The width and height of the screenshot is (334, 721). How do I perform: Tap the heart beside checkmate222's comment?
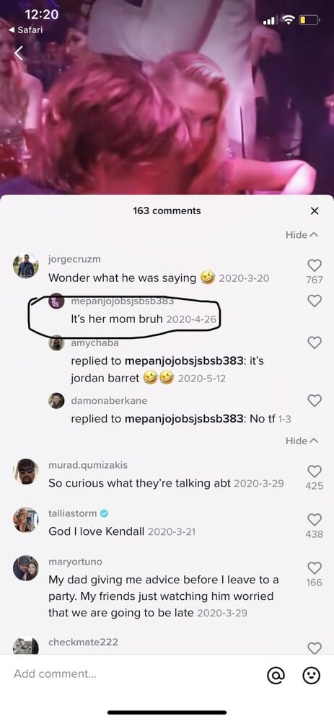[315, 648]
